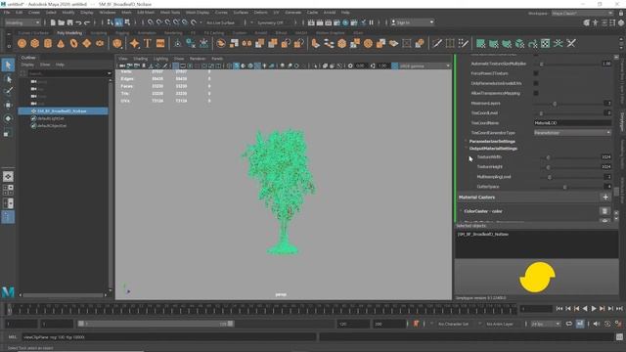Click the first green Simplygon shelf icon
The width and height of the screenshot is (626, 352).
(480, 43)
